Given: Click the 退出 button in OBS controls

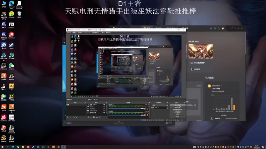Looking at the screenshot, I should pos(178,117).
